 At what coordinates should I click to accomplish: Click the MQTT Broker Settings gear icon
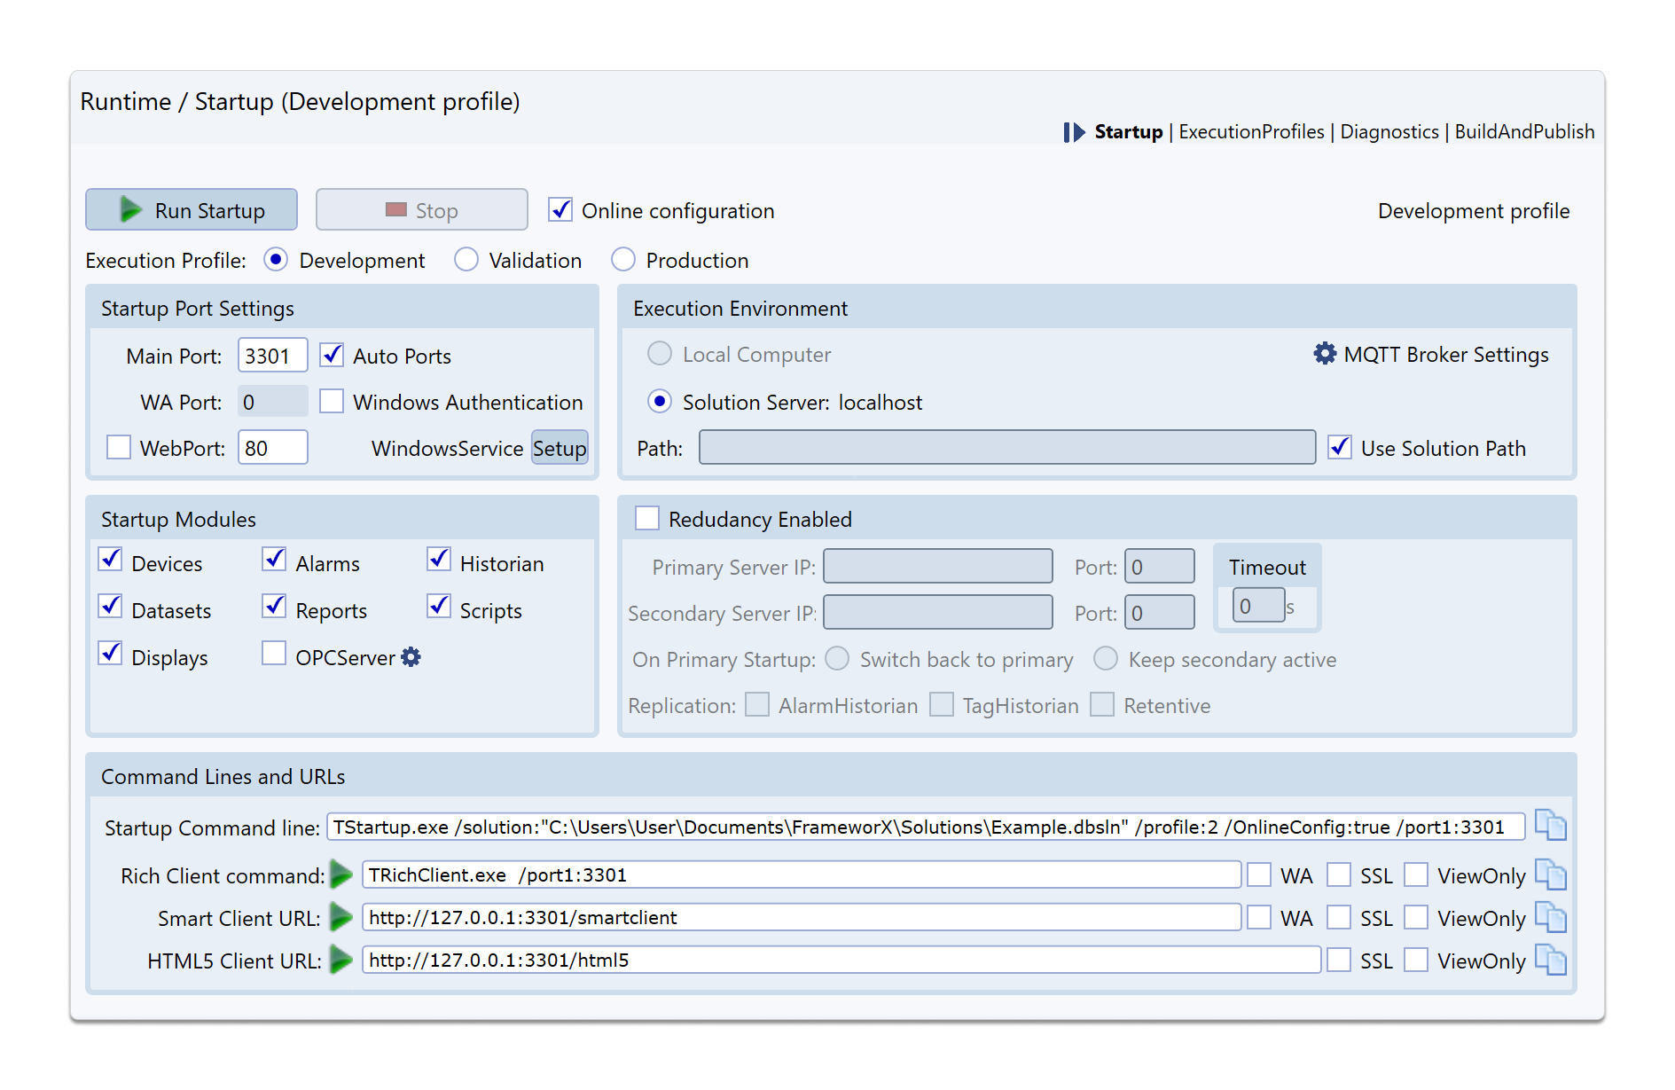1324,354
